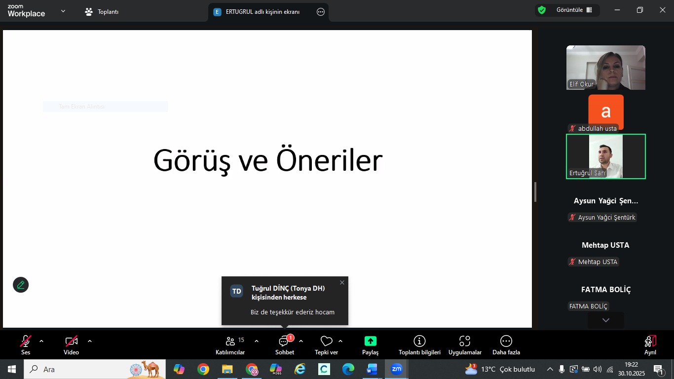Expand video settings arrow next to Video
The width and height of the screenshot is (674, 379).
coord(90,341)
